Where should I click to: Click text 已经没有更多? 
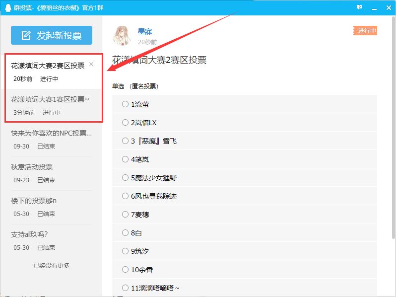[52, 265]
